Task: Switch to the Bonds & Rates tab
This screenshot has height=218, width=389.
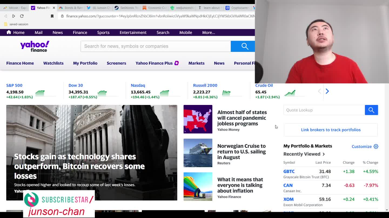Action: point(71,8)
